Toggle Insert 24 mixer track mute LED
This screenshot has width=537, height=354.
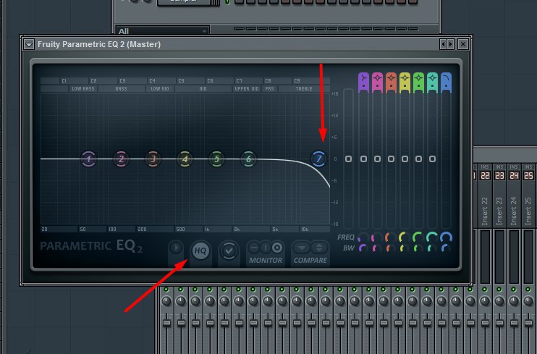(x=513, y=290)
